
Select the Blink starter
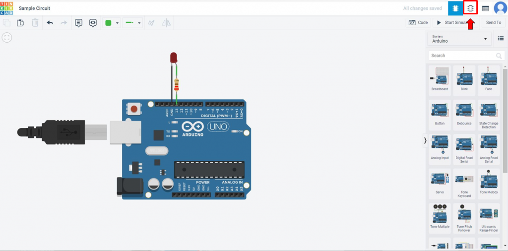pos(464,80)
